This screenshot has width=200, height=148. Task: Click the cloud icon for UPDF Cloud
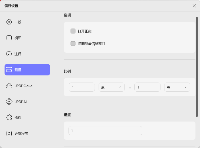tap(9, 86)
